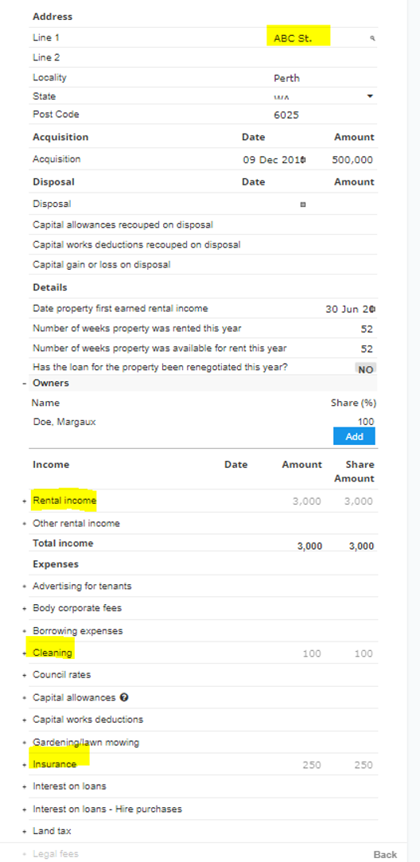Click the Capital allowances help icon
Viewport: 420px width, 862px height.
(124, 697)
